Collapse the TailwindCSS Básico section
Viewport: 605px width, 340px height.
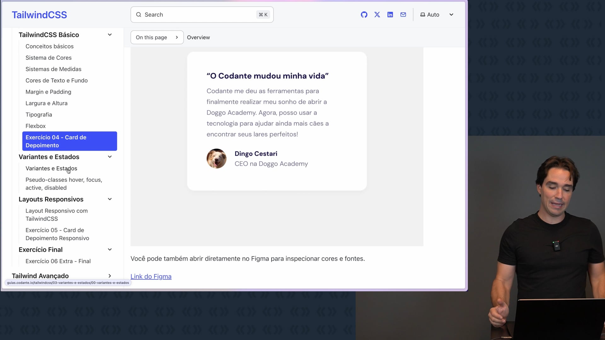click(x=110, y=35)
